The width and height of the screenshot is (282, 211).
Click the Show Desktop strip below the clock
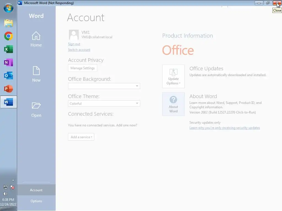pos(8,209)
